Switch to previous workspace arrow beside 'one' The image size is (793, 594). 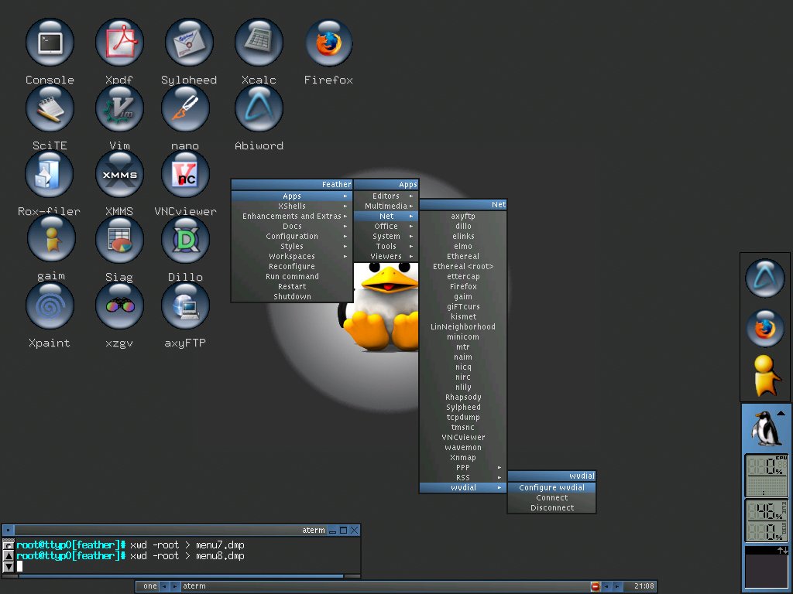pos(164,586)
